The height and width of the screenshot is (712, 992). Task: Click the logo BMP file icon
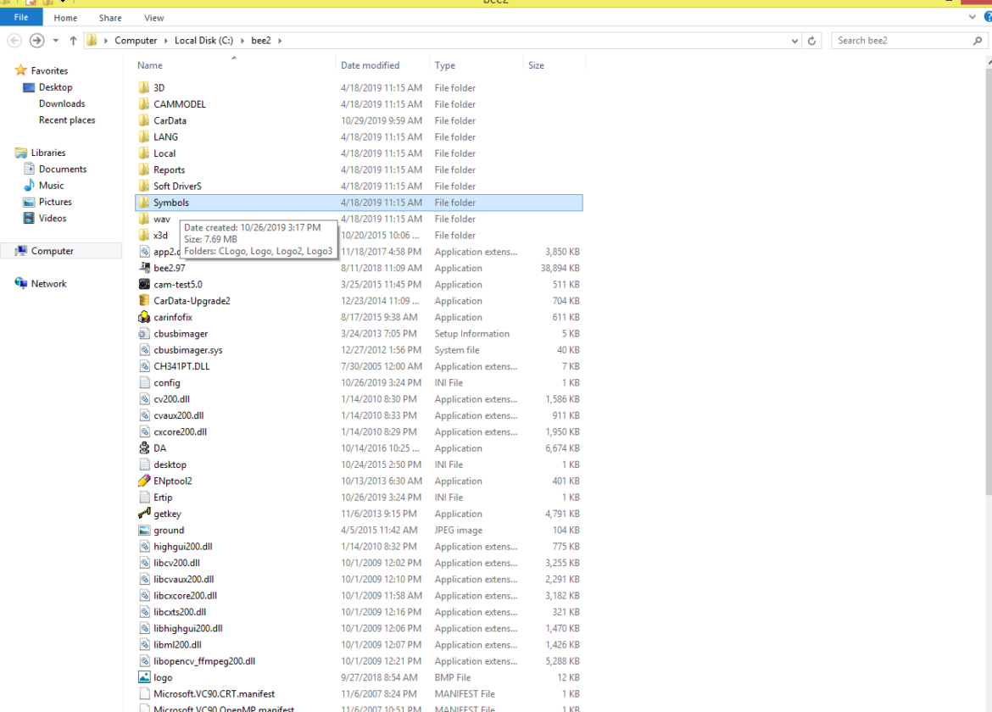tap(145, 677)
